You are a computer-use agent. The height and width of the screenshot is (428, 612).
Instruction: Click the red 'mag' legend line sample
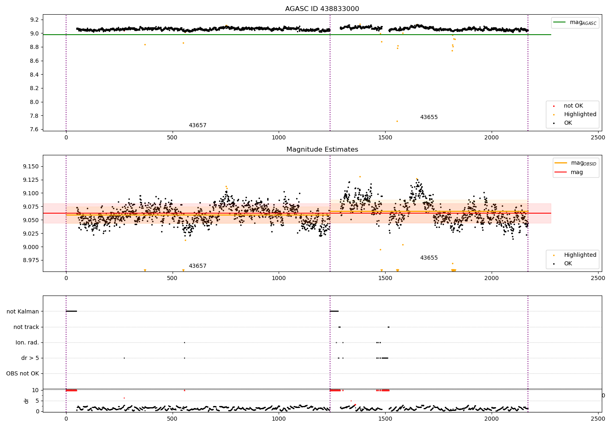coord(561,172)
